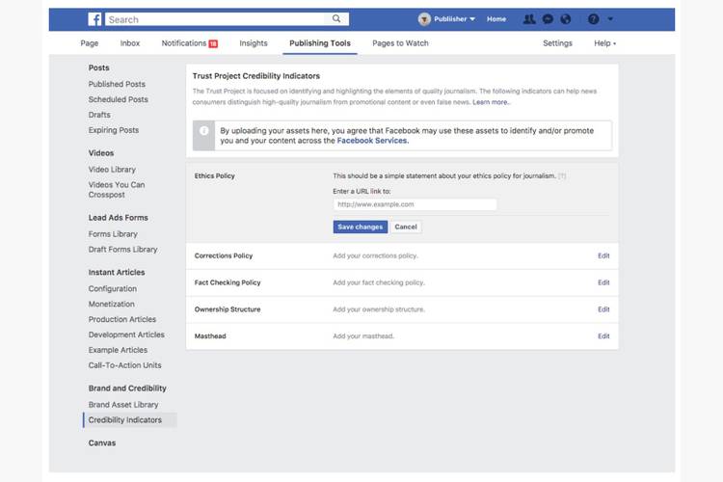Click the red Notifications count badge
This screenshot has width=723, height=482.
(x=213, y=43)
